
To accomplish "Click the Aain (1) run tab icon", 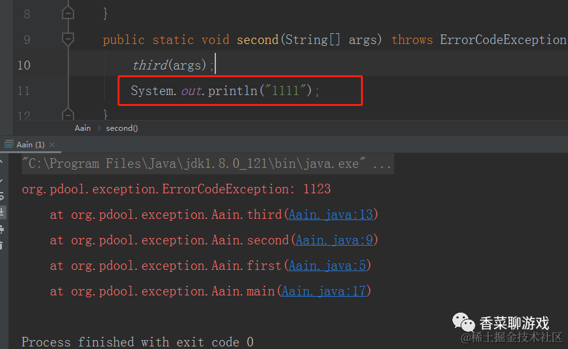I will pos(9,145).
